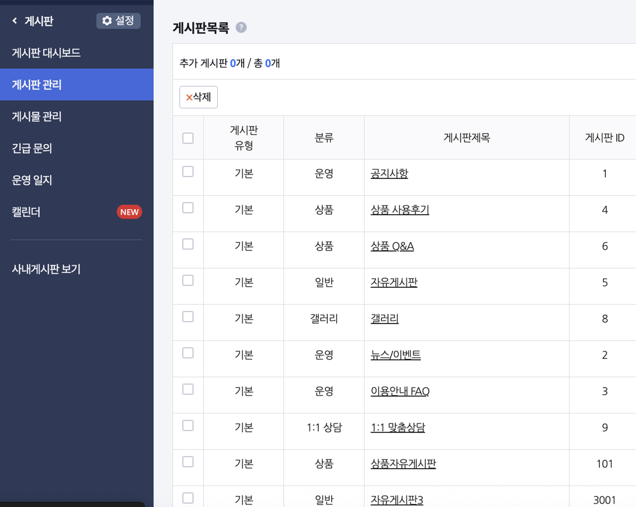Viewport: 636px width, 507px height.
Task: Check the box for 공지사항 row
Action: (x=188, y=172)
